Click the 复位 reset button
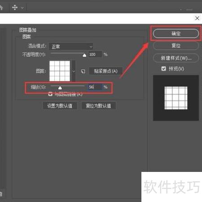 coord(176,45)
